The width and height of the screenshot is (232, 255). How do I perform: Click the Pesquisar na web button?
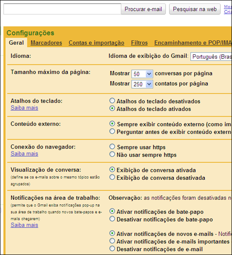coord(195,9)
